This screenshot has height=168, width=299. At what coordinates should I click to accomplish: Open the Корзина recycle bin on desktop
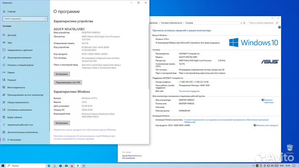coord(290,149)
